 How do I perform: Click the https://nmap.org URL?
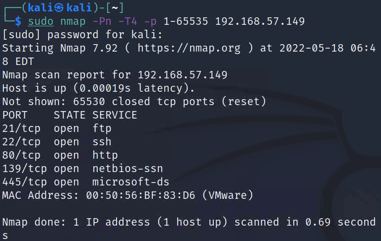click(x=189, y=48)
